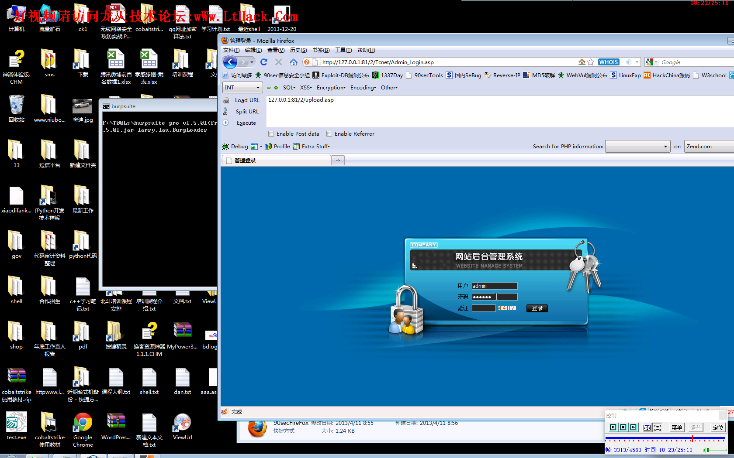This screenshot has height=458, width=734.
Task: Open the 文件(F) menu
Action: (231, 50)
